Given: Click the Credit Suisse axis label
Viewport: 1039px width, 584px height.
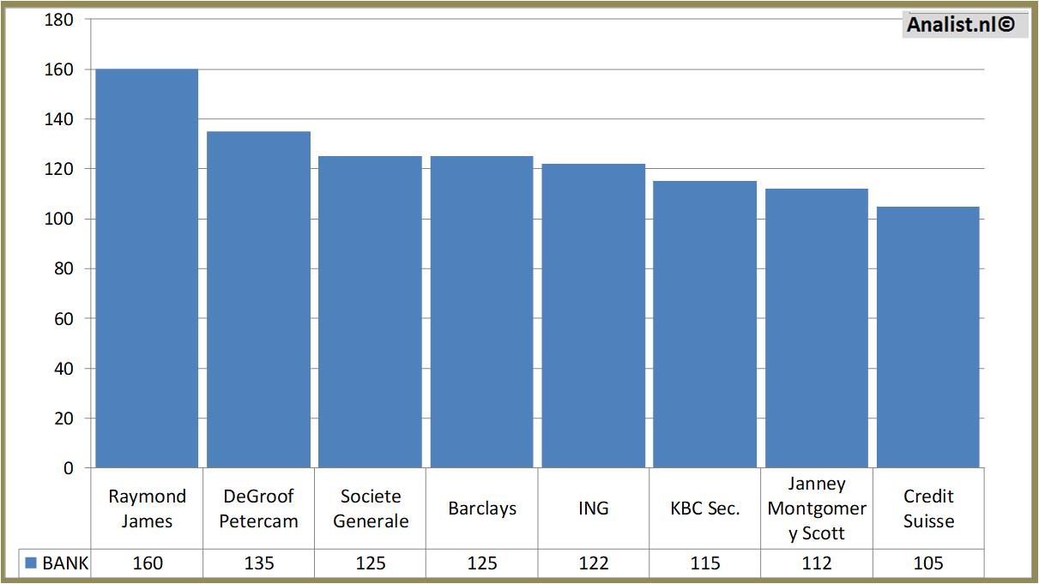Looking at the screenshot, I should point(928,509).
